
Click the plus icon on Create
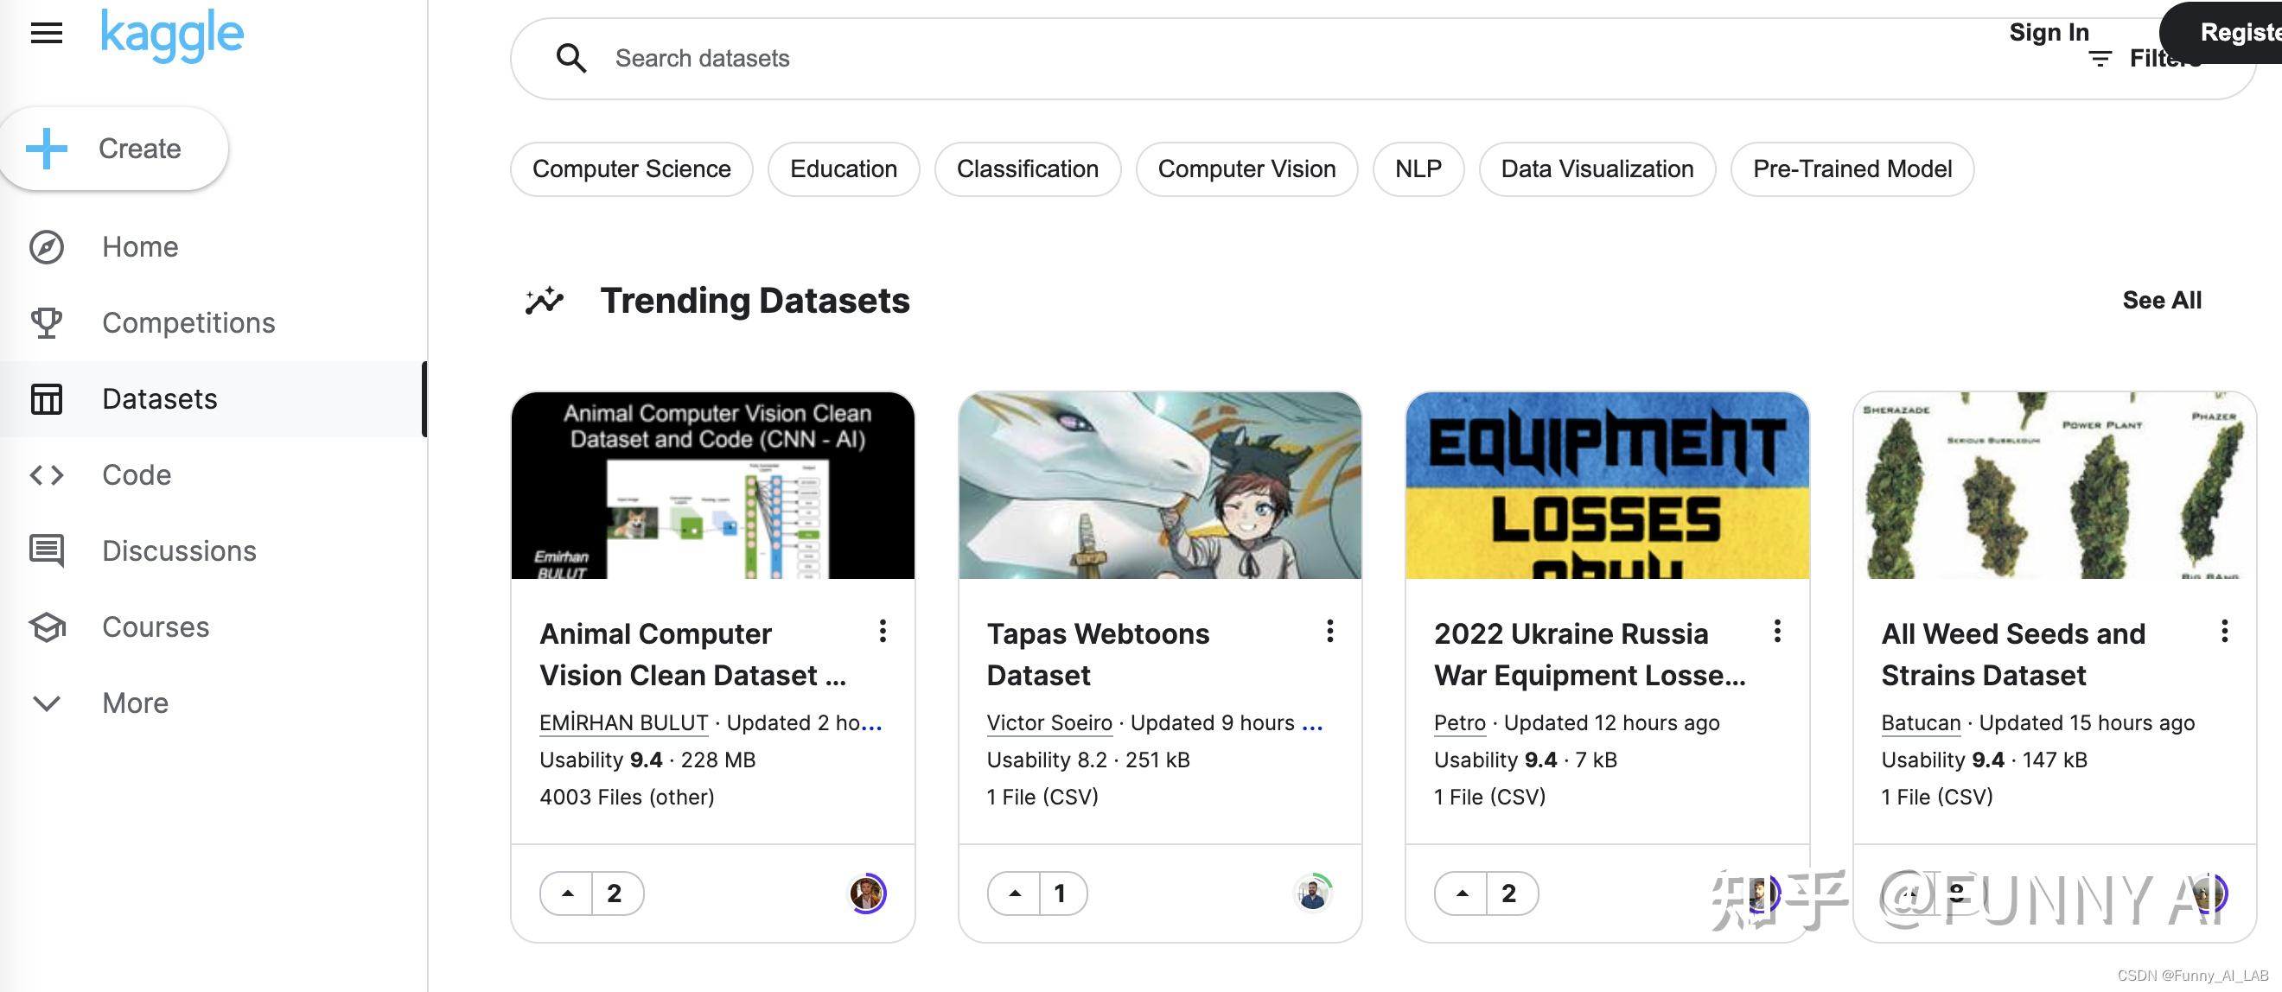click(x=46, y=149)
